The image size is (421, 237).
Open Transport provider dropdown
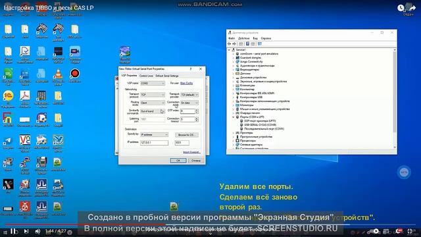click(x=189, y=95)
